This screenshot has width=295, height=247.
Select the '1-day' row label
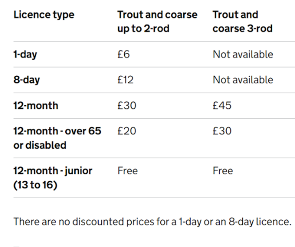25,54
